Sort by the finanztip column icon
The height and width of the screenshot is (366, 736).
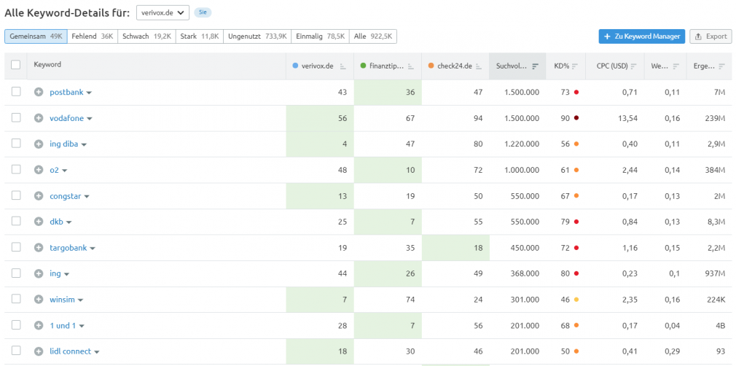[x=411, y=66]
